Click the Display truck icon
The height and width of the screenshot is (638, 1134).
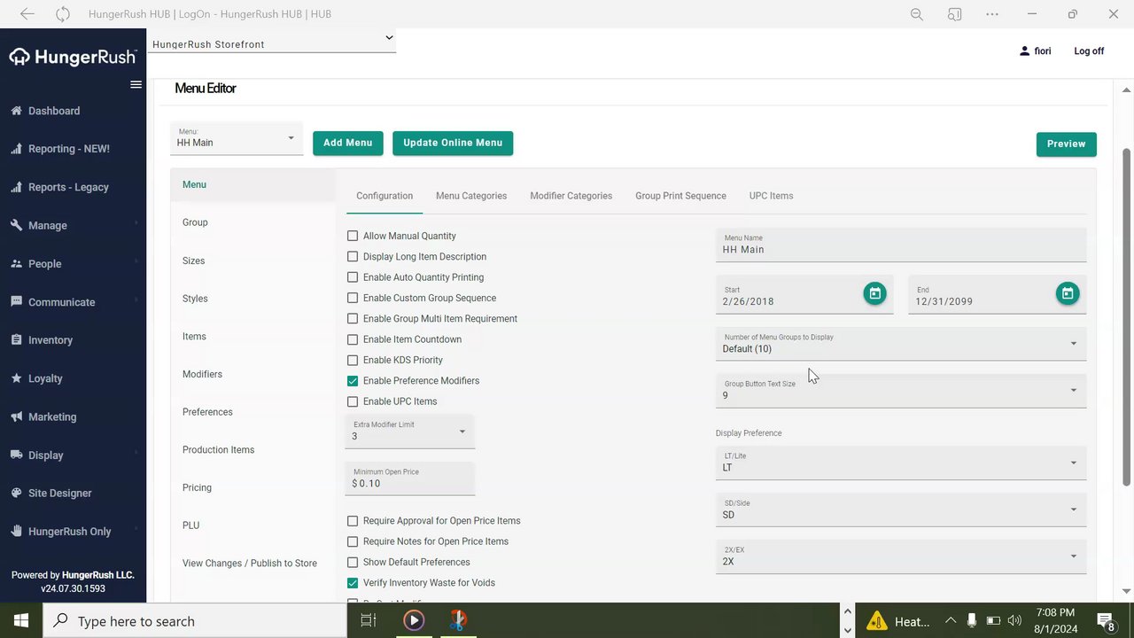(16, 455)
